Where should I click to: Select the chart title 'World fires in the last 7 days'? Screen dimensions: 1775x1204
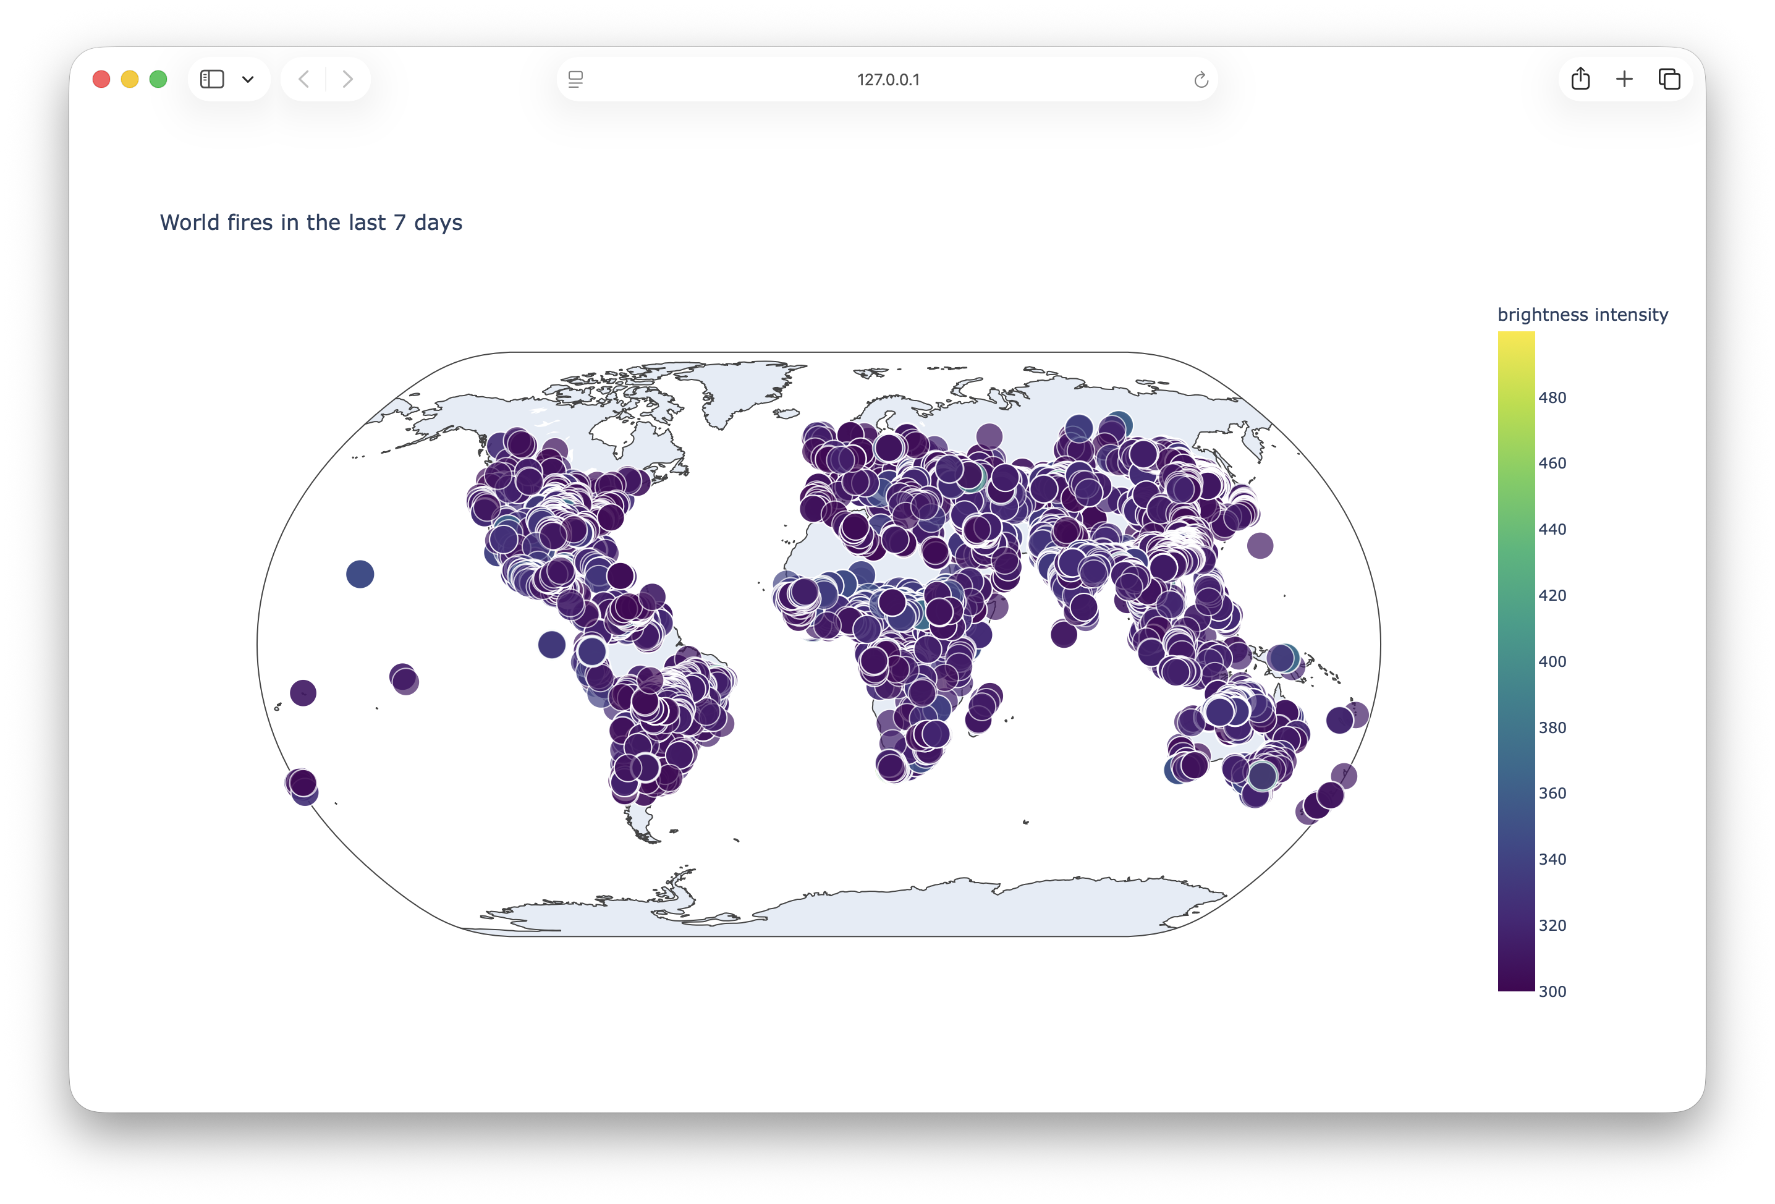tap(311, 223)
